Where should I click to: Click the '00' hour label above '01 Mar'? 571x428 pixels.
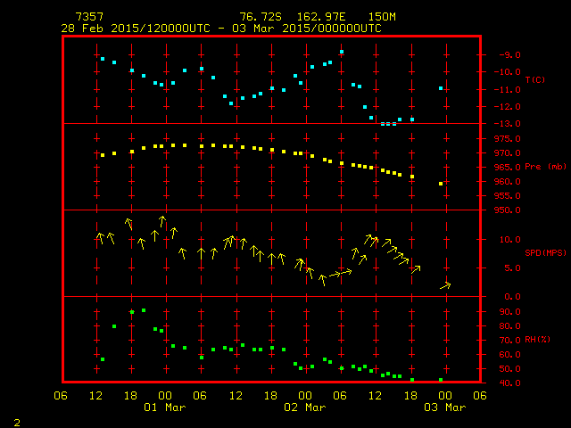click(x=165, y=396)
